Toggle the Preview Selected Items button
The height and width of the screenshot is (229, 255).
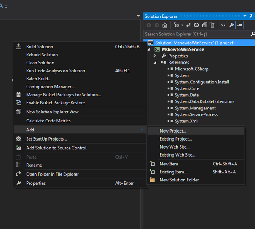click(239, 25)
